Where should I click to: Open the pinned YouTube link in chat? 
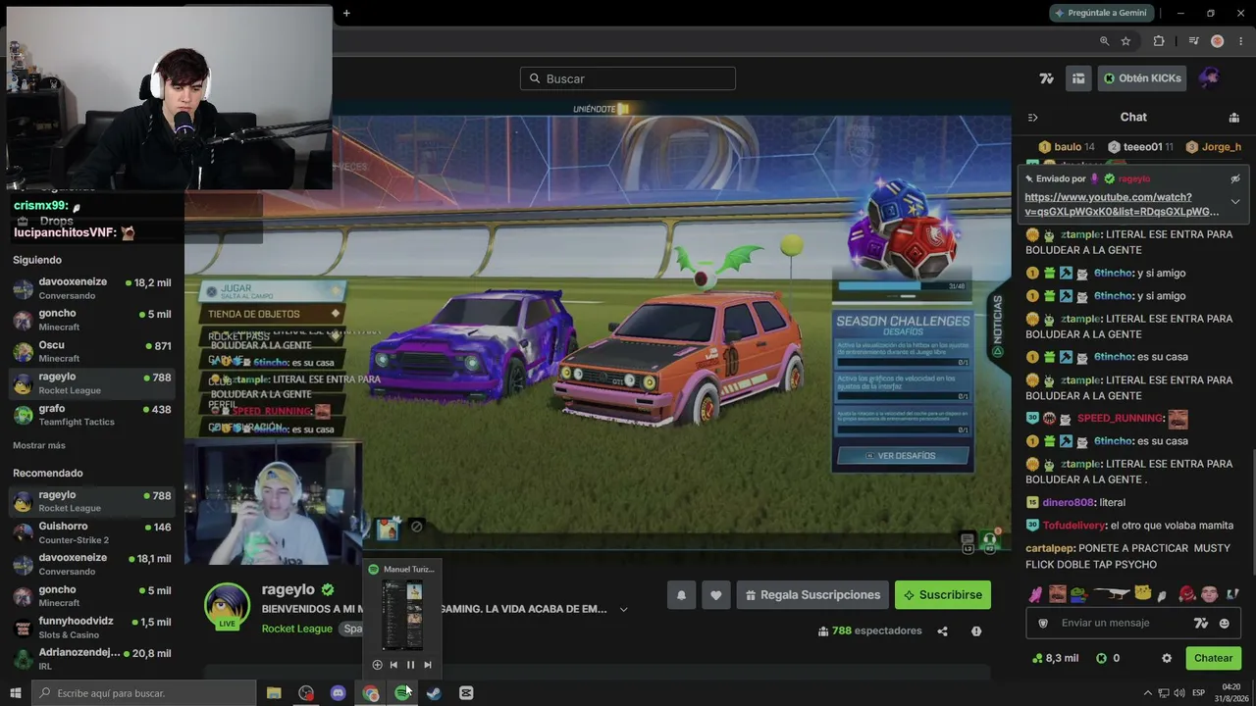pos(1122,204)
